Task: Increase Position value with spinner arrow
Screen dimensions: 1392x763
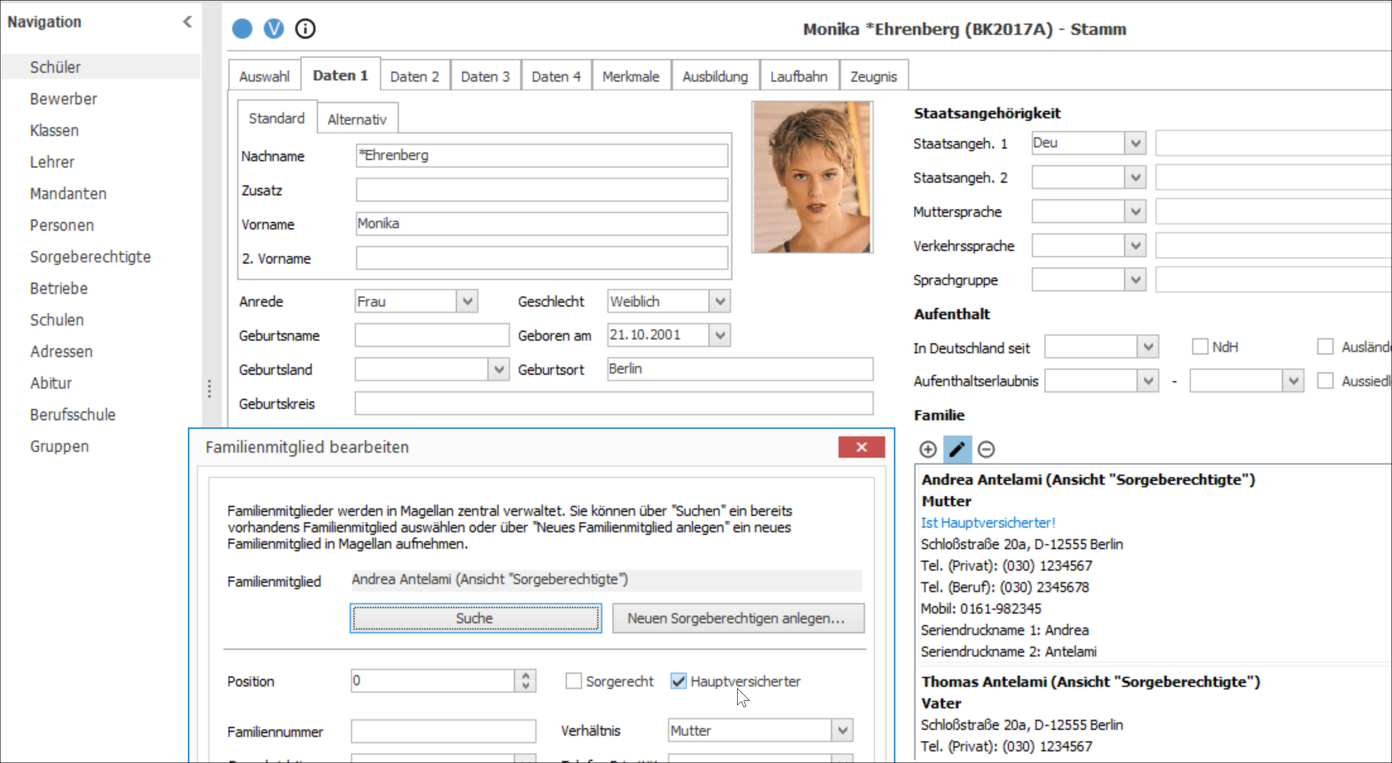Action: click(525, 676)
